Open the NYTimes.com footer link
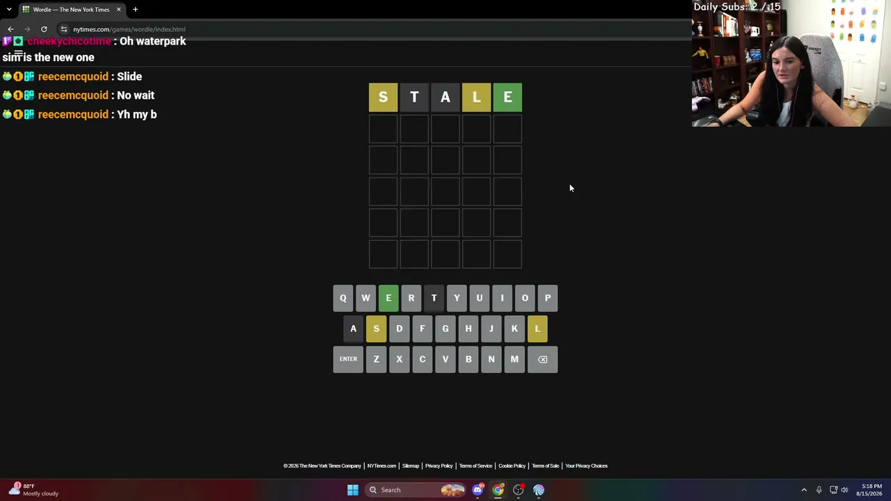The width and height of the screenshot is (891, 501). click(381, 466)
